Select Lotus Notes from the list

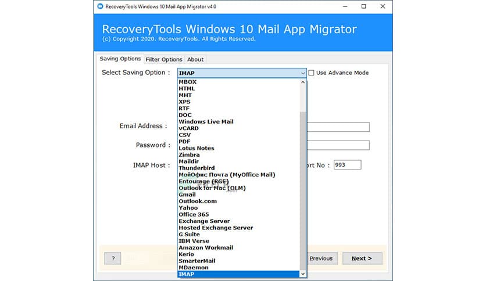click(x=239, y=148)
